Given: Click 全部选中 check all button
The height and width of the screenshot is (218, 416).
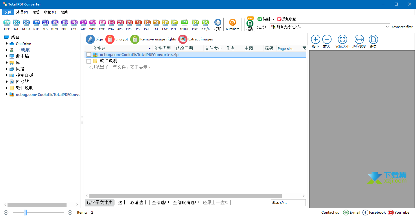Looking at the screenshot, I should 161,202.
